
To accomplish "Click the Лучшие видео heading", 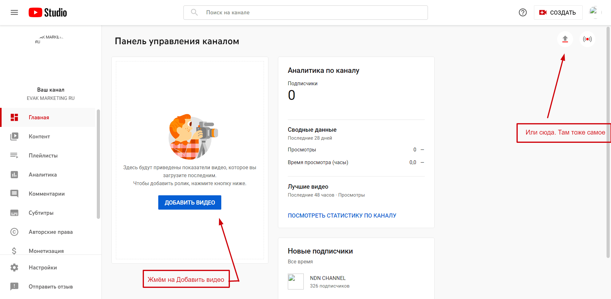I will pos(308,187).
